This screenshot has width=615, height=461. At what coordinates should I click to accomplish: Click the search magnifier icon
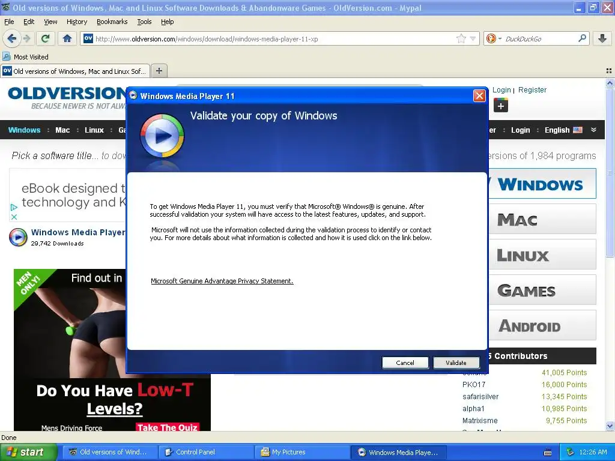pyautogui.click(x=583, y=38)
